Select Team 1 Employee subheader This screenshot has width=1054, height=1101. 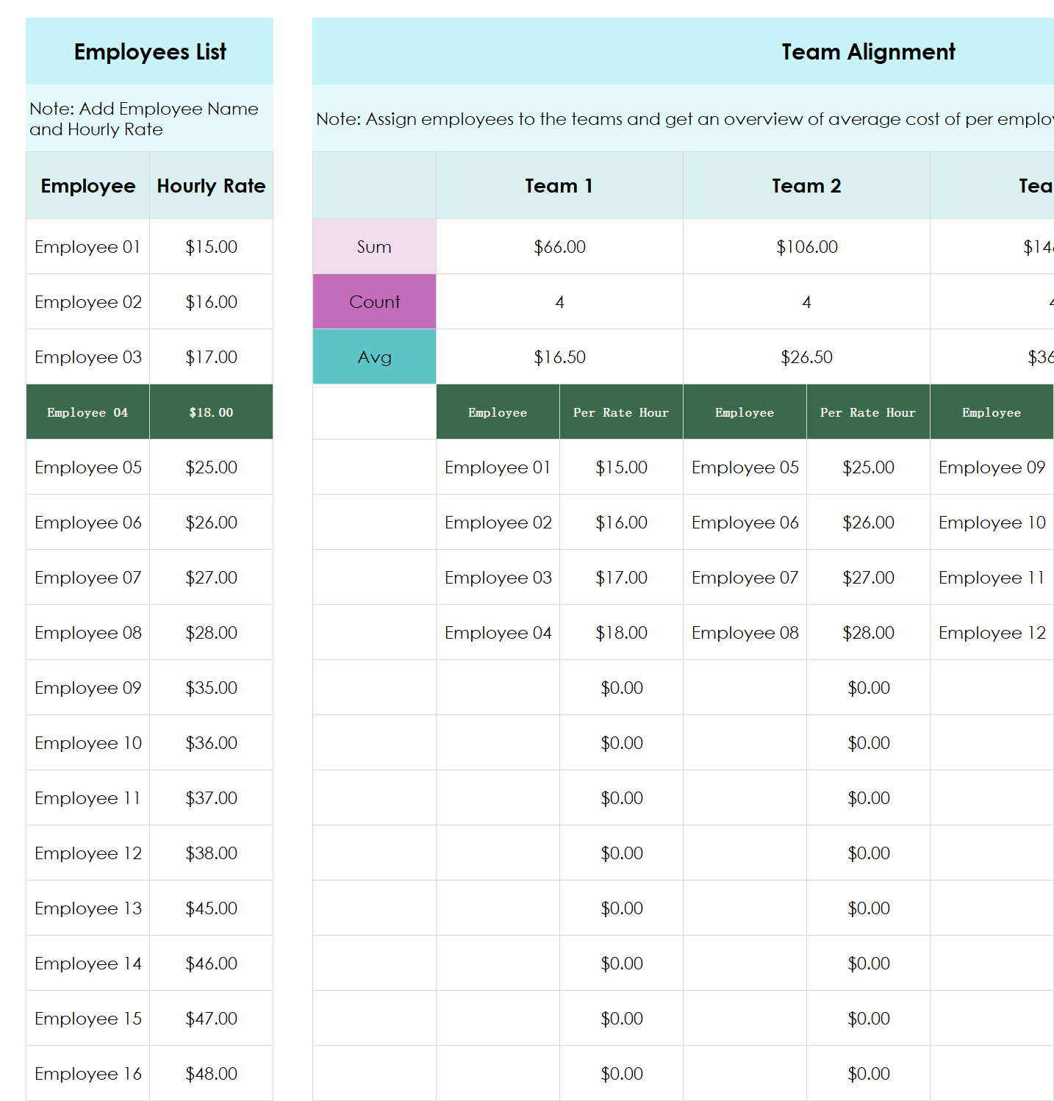pyautogui.click(x=498, y=412)
